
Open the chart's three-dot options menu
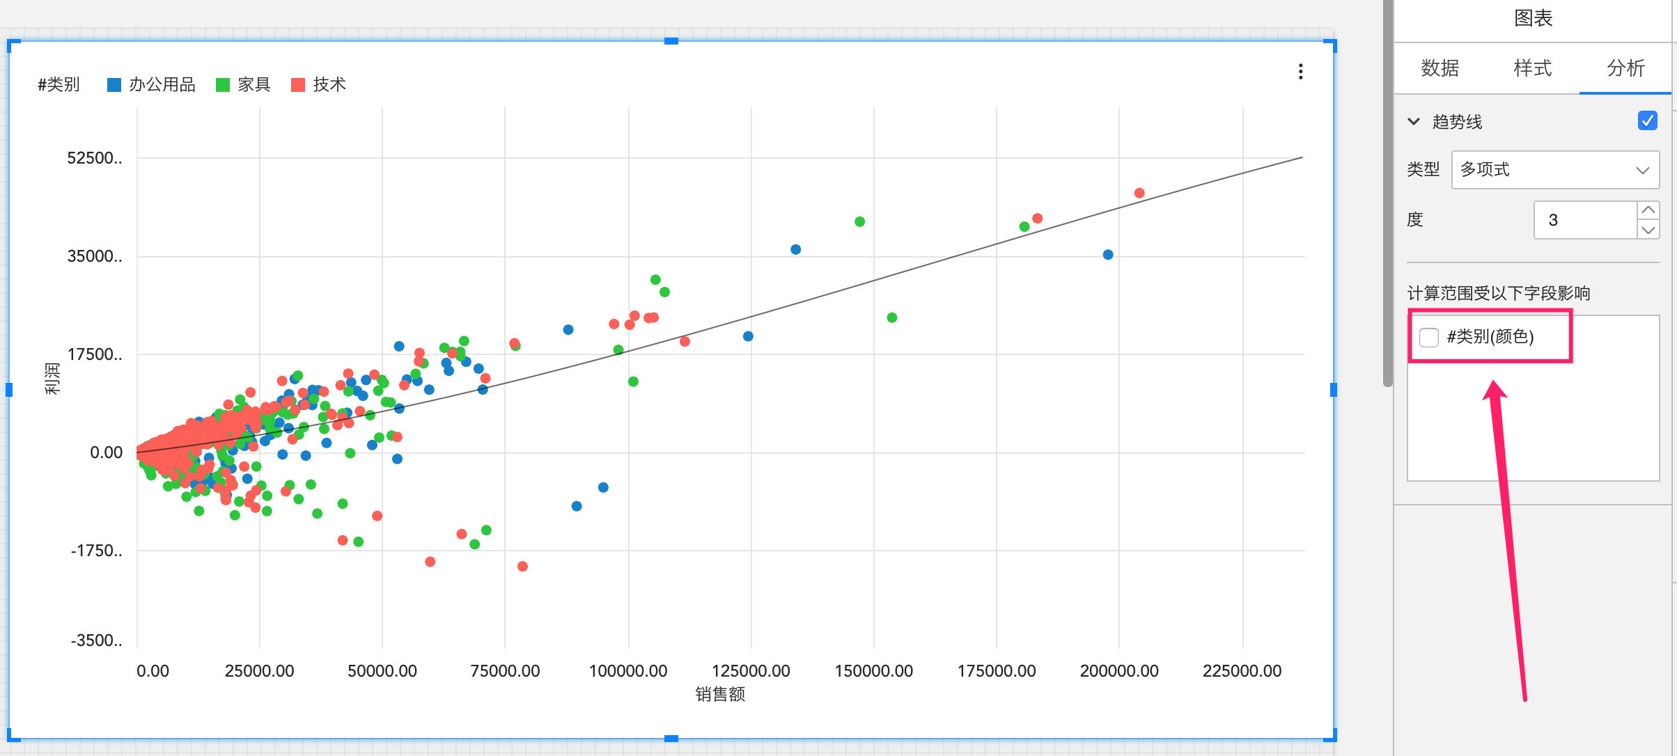click(1300, 71)
